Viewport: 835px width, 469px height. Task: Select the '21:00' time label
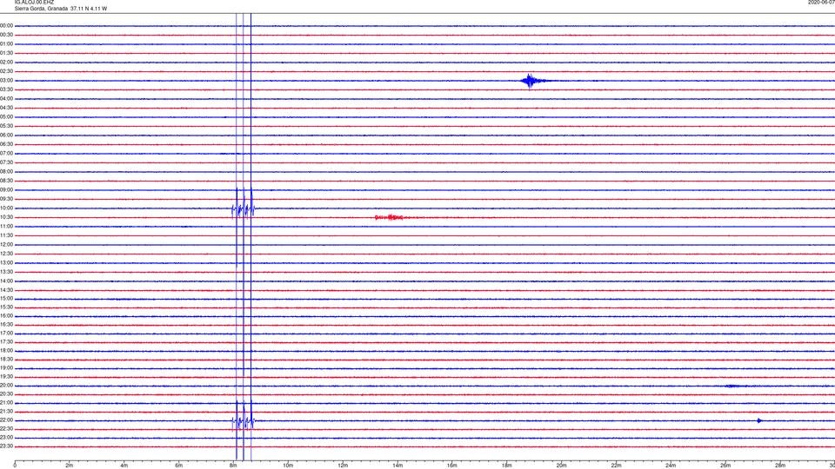click(x=7, y=402)
